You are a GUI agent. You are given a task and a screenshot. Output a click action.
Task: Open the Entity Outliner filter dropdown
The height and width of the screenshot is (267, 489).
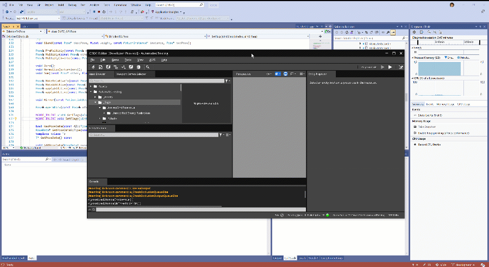point(221,135)
